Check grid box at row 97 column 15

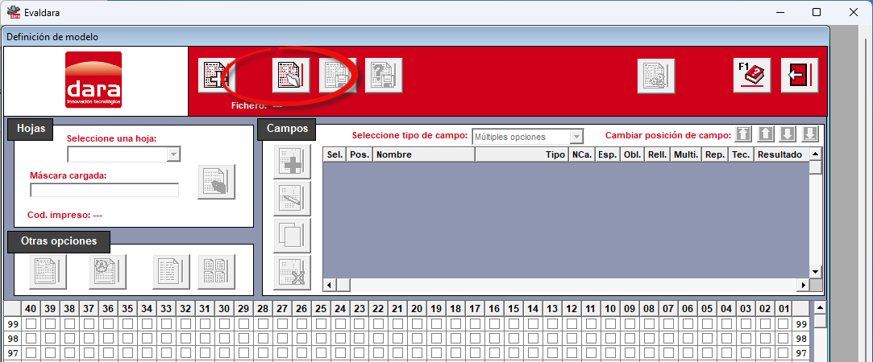[514, 352]
